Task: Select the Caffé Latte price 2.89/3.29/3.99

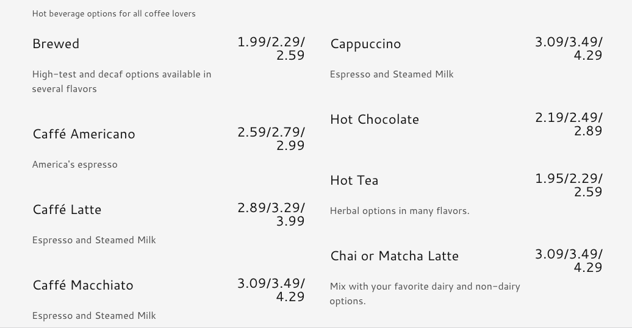Action: click(x=271, y=214)
